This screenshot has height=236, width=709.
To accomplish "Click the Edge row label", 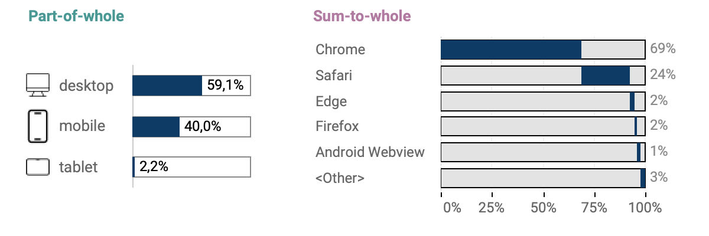I will [331, 101].
